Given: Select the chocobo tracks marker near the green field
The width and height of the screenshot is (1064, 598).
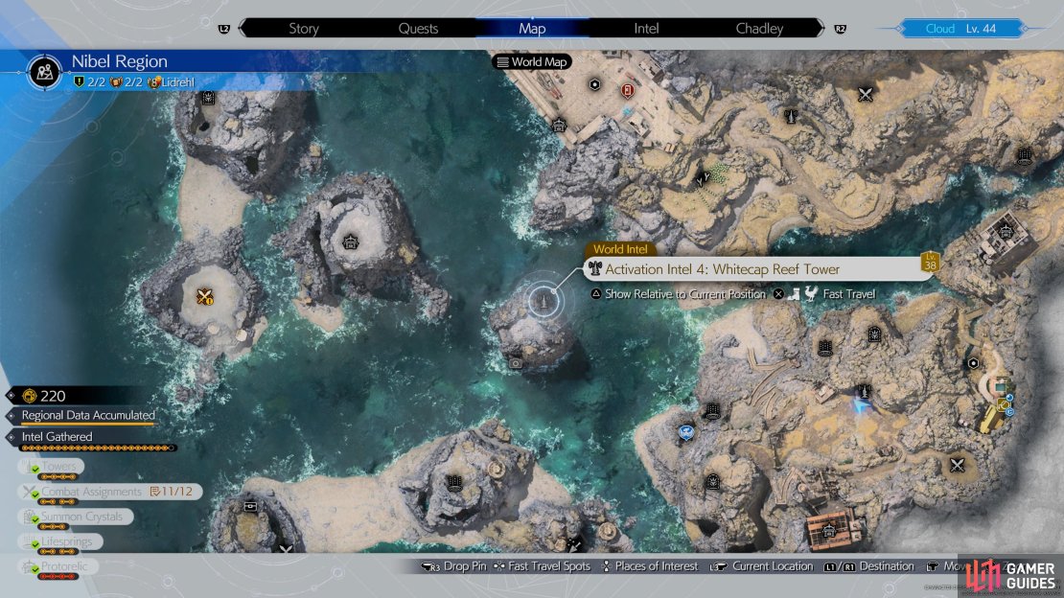Looking at the screenshot, I should click(703, 179).
